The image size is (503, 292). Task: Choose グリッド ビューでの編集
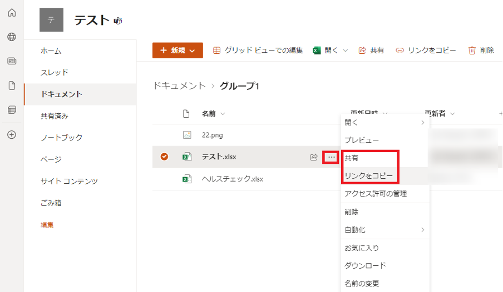click(x=258, y=51)
